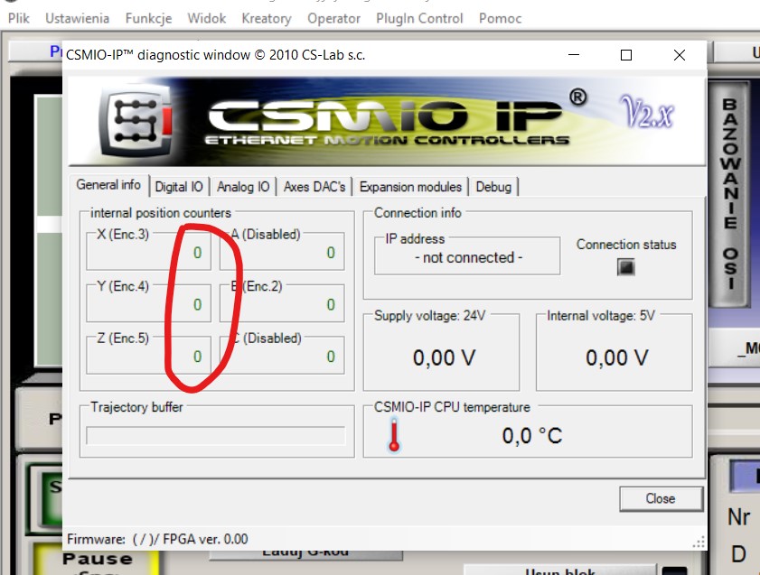Image resolution: width=760 pixels, height=575 pixels.
Task: Select the General info tab
Action: tap(108, 185)
